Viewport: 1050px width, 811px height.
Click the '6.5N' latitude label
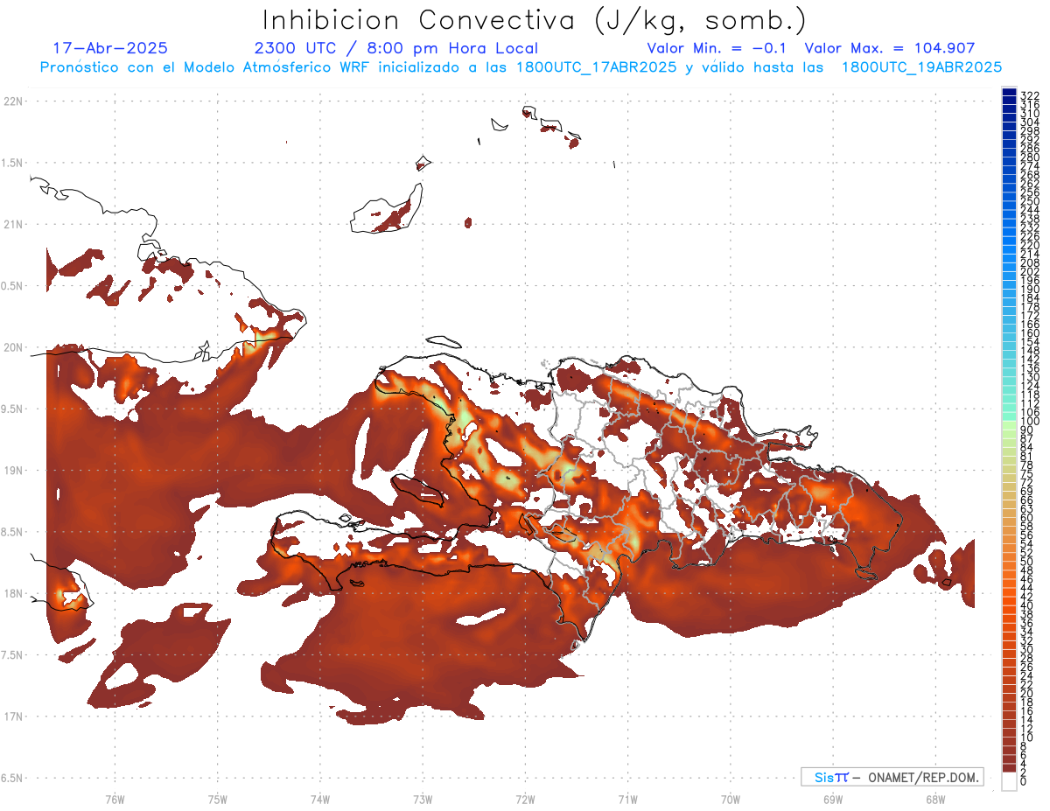pyautogui.click(x=13, y=778)
